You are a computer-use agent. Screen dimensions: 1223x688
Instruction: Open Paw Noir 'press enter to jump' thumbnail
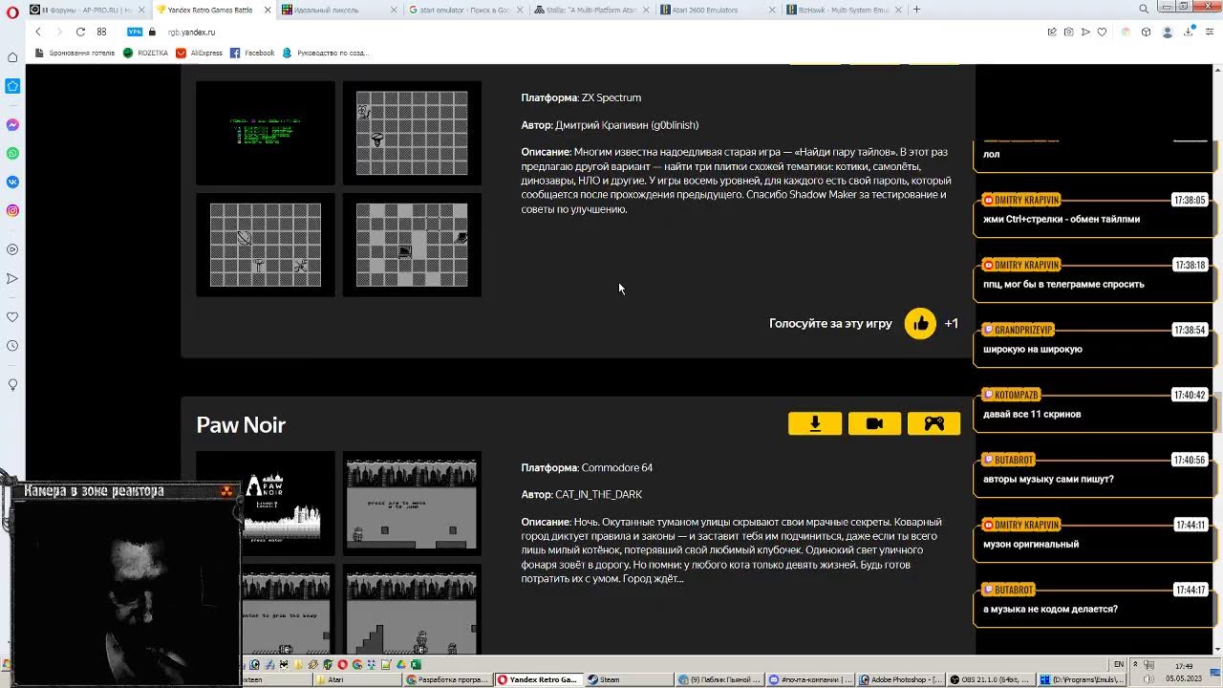coord(412,504)
